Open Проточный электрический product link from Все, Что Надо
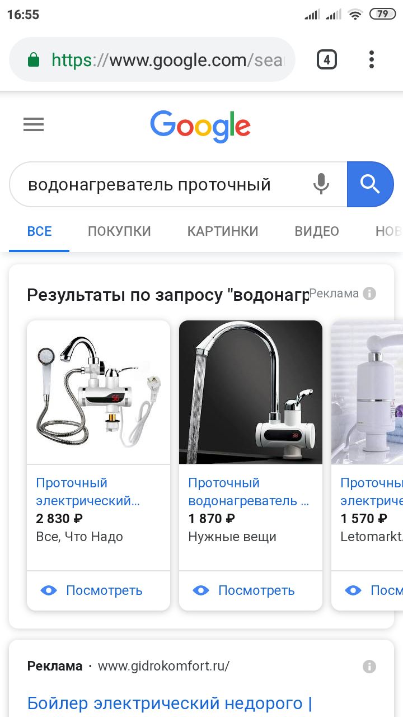403x717 pixels. coord(87,491)
